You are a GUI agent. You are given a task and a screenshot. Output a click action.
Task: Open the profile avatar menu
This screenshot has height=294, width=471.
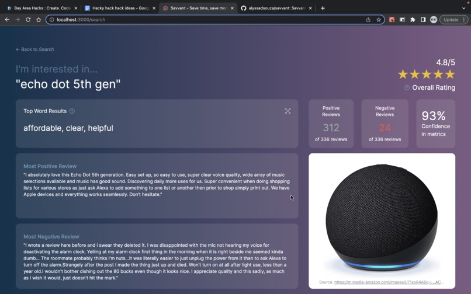point(433,19)
